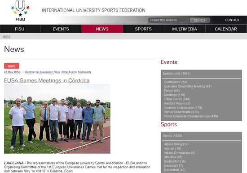Open World University Championships (419) category

(x=191, y=116)
